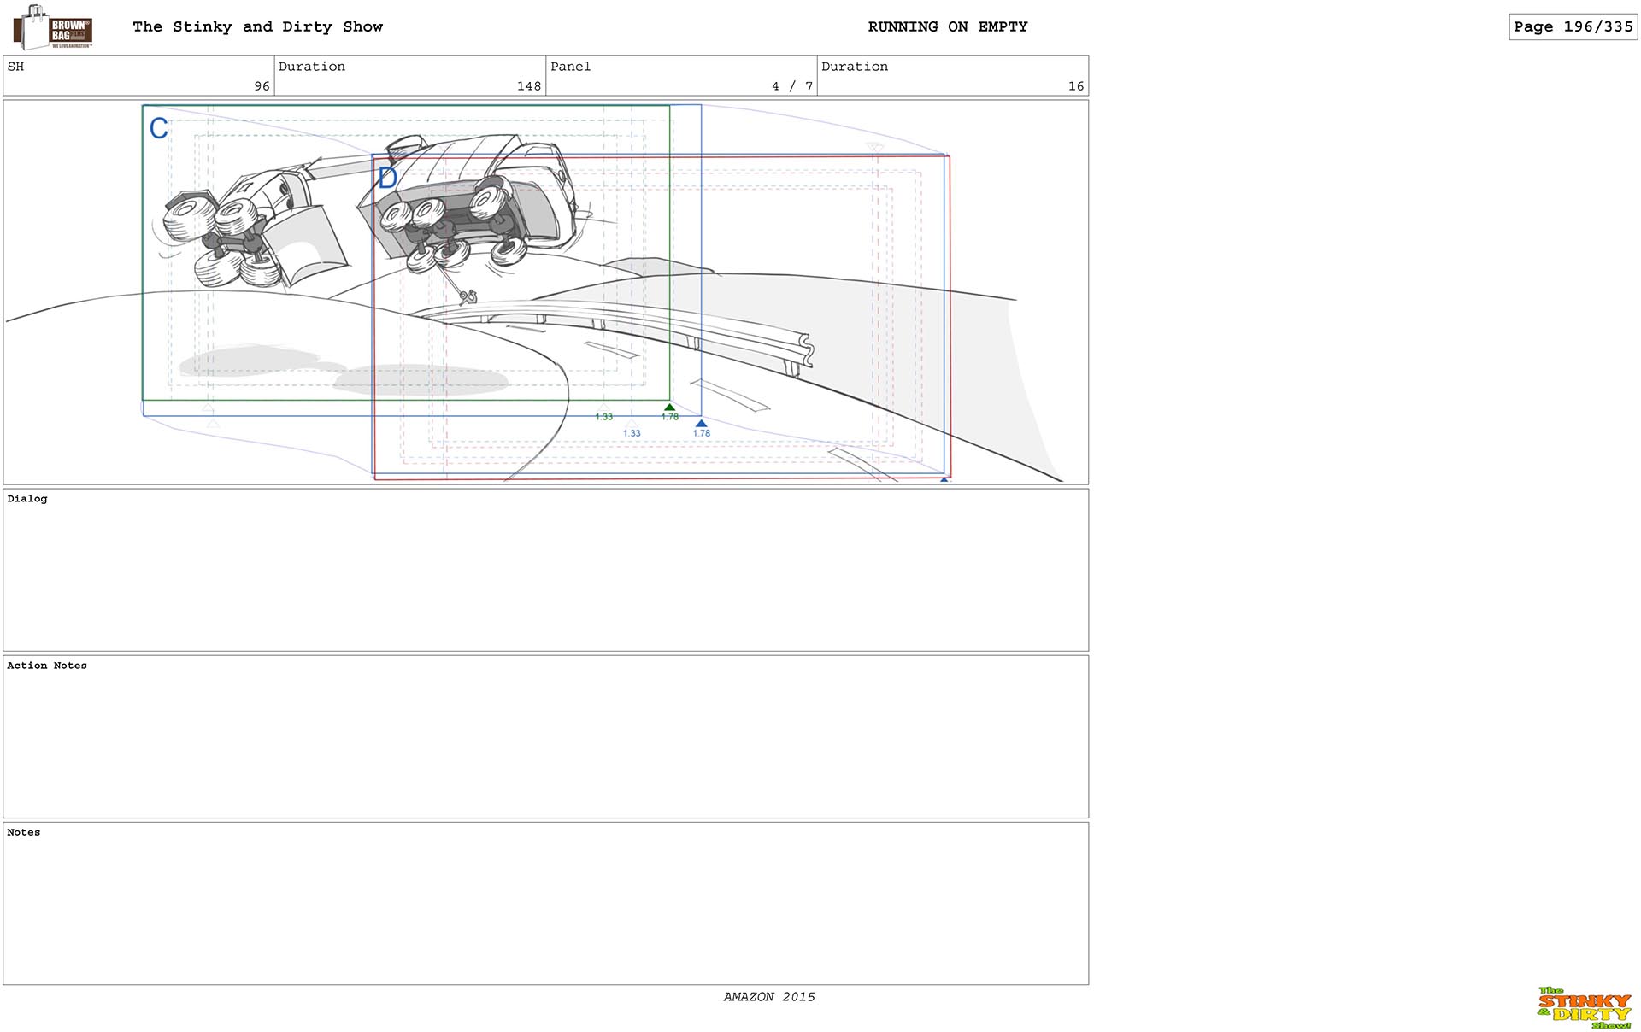Viewport: 1641px width, 1032px height.
Task: Click the 'Action Notes' section heading
Action: (47, 666)
